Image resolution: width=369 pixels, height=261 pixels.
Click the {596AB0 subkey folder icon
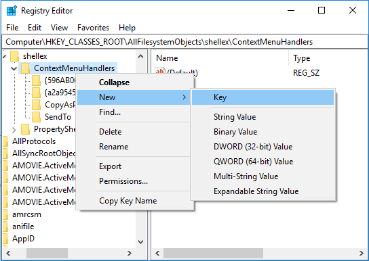(36, 80)
